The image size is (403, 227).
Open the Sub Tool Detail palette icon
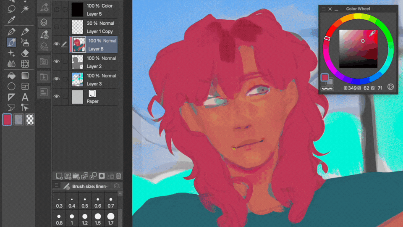tap(44, 7)
